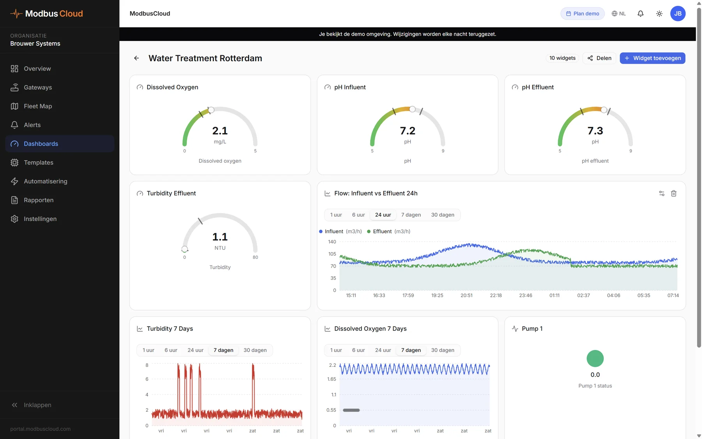Click the Plan demo button
Screen dimensions: 702x439
point(583,14)
